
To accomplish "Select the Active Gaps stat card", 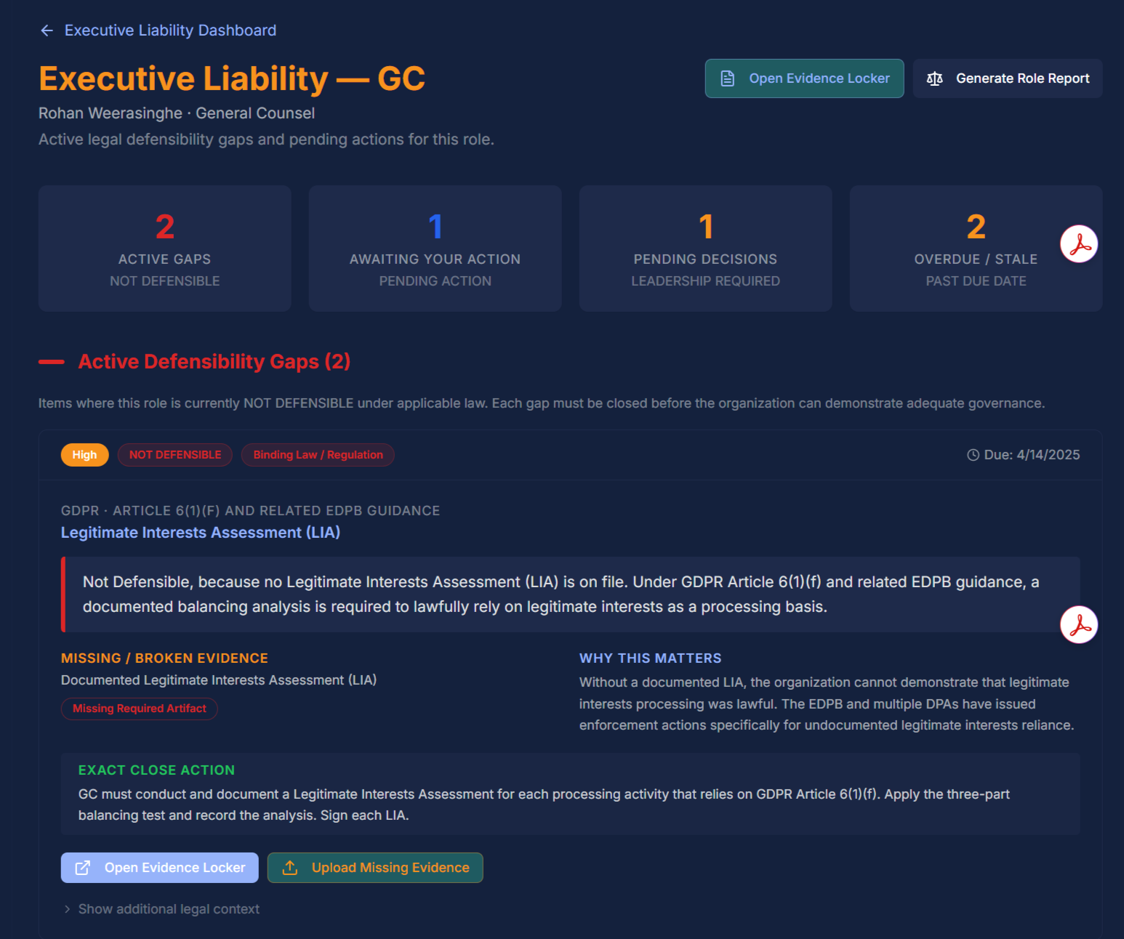I will coord(164,248).
